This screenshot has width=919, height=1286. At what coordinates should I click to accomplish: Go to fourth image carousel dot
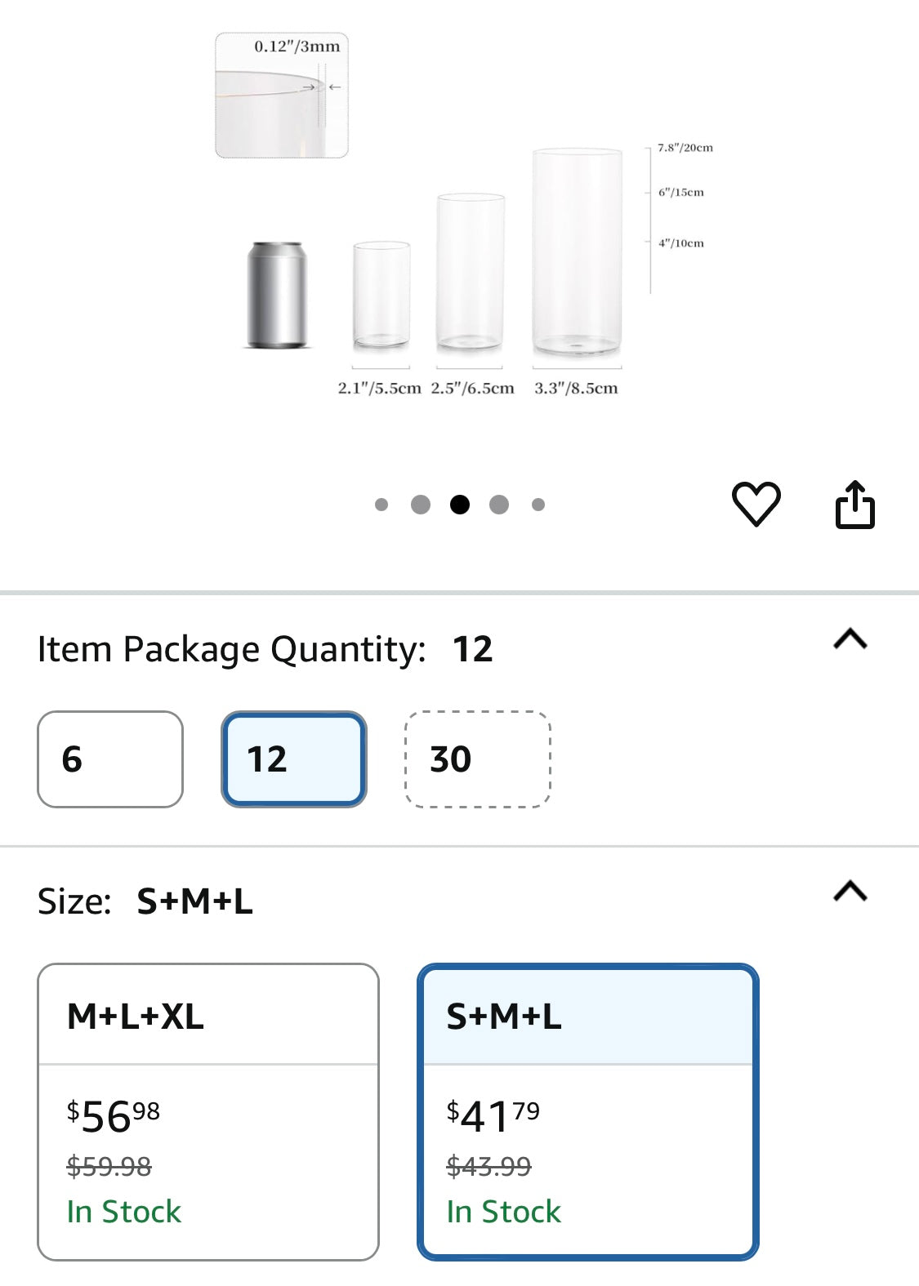(x=499, y=505)
